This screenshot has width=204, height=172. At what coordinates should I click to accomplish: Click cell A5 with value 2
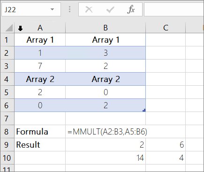[40, 92]
